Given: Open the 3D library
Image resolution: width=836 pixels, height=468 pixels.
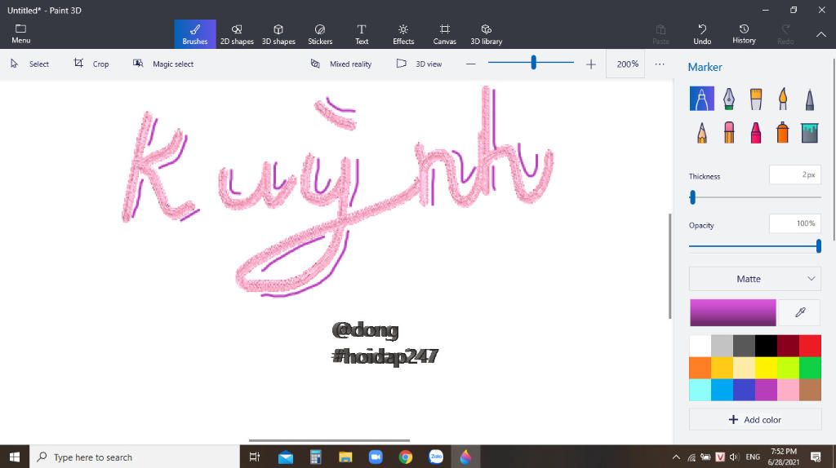Looking at the screenshot, I should click(487, 34).
